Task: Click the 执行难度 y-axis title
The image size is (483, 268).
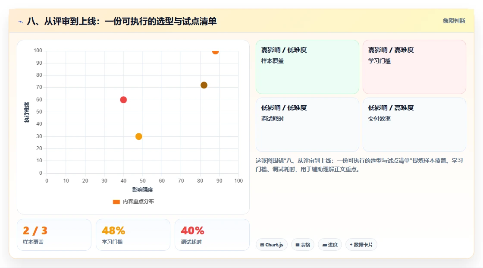Action: coord(27,112)
